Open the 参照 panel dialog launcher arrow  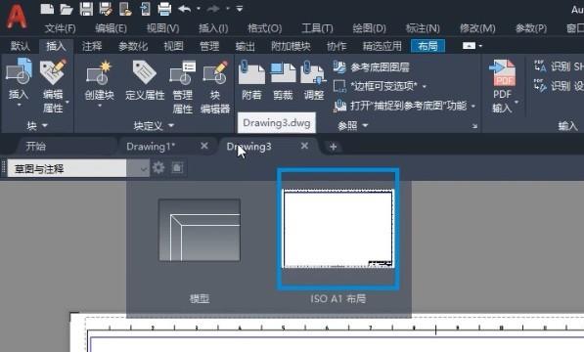click(x=474, y=126)
